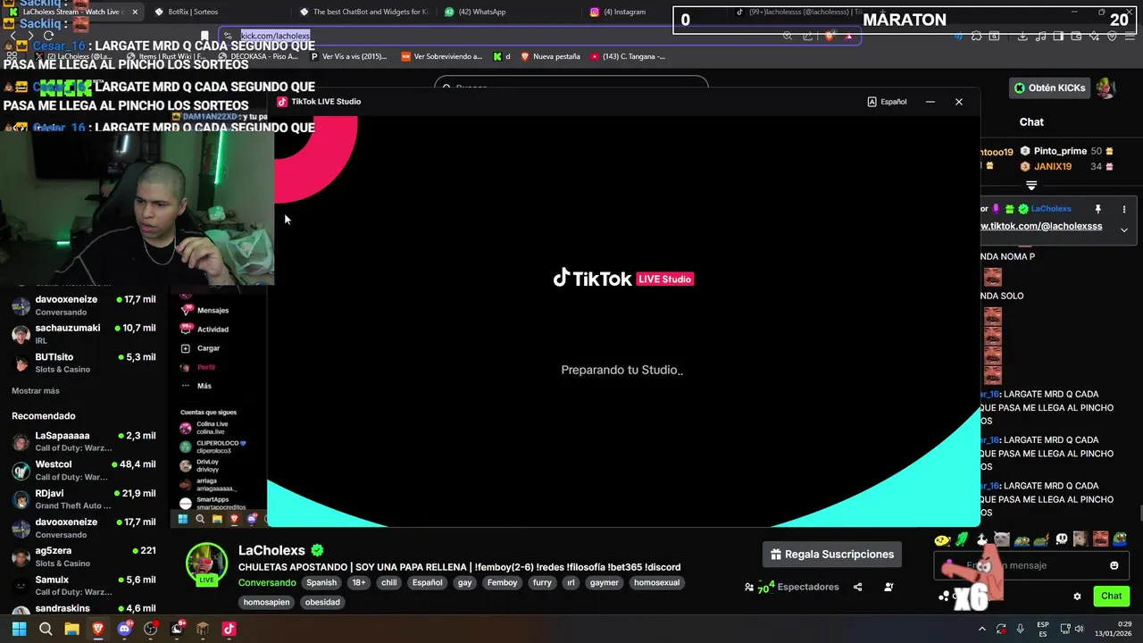1143x643 pixels.
Task: Select the Spanish stream tag
Action: pyautogui.click(x=321, y=582)
